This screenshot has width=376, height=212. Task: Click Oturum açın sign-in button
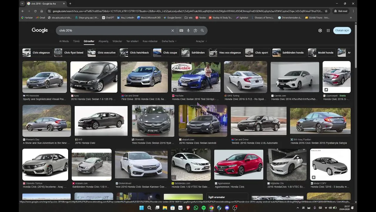pos(342,31)
